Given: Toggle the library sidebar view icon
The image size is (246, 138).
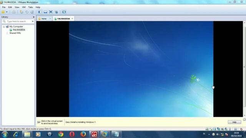Looking at the screenshot, I should pos(40,12).
